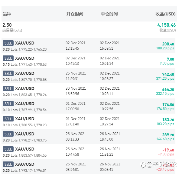Click SELL badge of trade 1,803.45-1,770.24
Screen dimensions: 179x176
pos(8,89)
